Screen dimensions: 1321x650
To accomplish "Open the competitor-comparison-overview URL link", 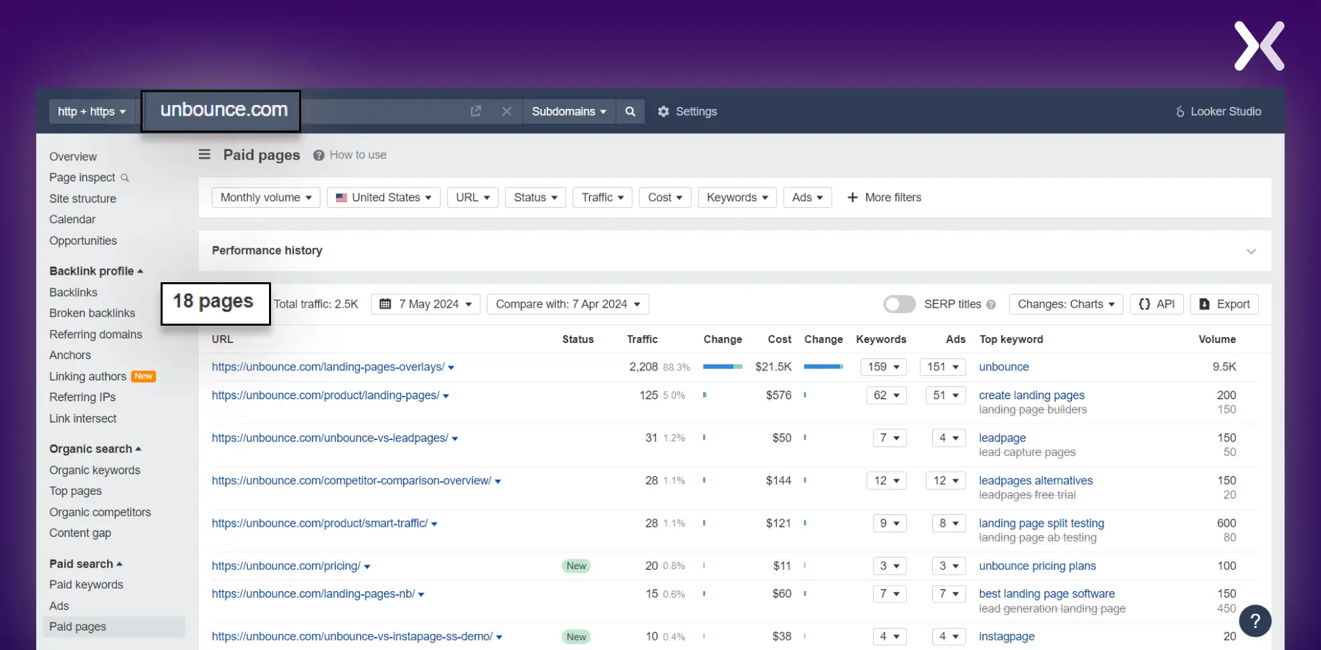I will point(351,481).
